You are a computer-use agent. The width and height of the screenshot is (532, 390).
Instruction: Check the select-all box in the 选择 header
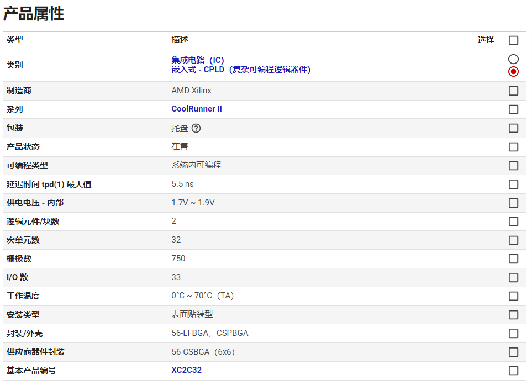point(513,40)
